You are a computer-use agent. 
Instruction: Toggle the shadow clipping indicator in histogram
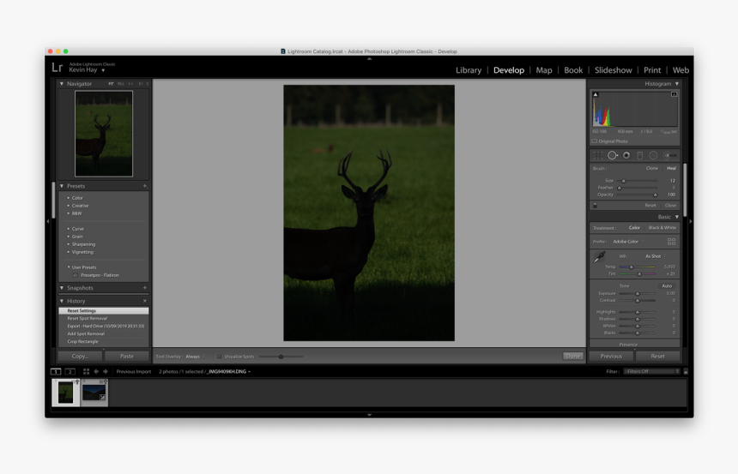[596, 94]
